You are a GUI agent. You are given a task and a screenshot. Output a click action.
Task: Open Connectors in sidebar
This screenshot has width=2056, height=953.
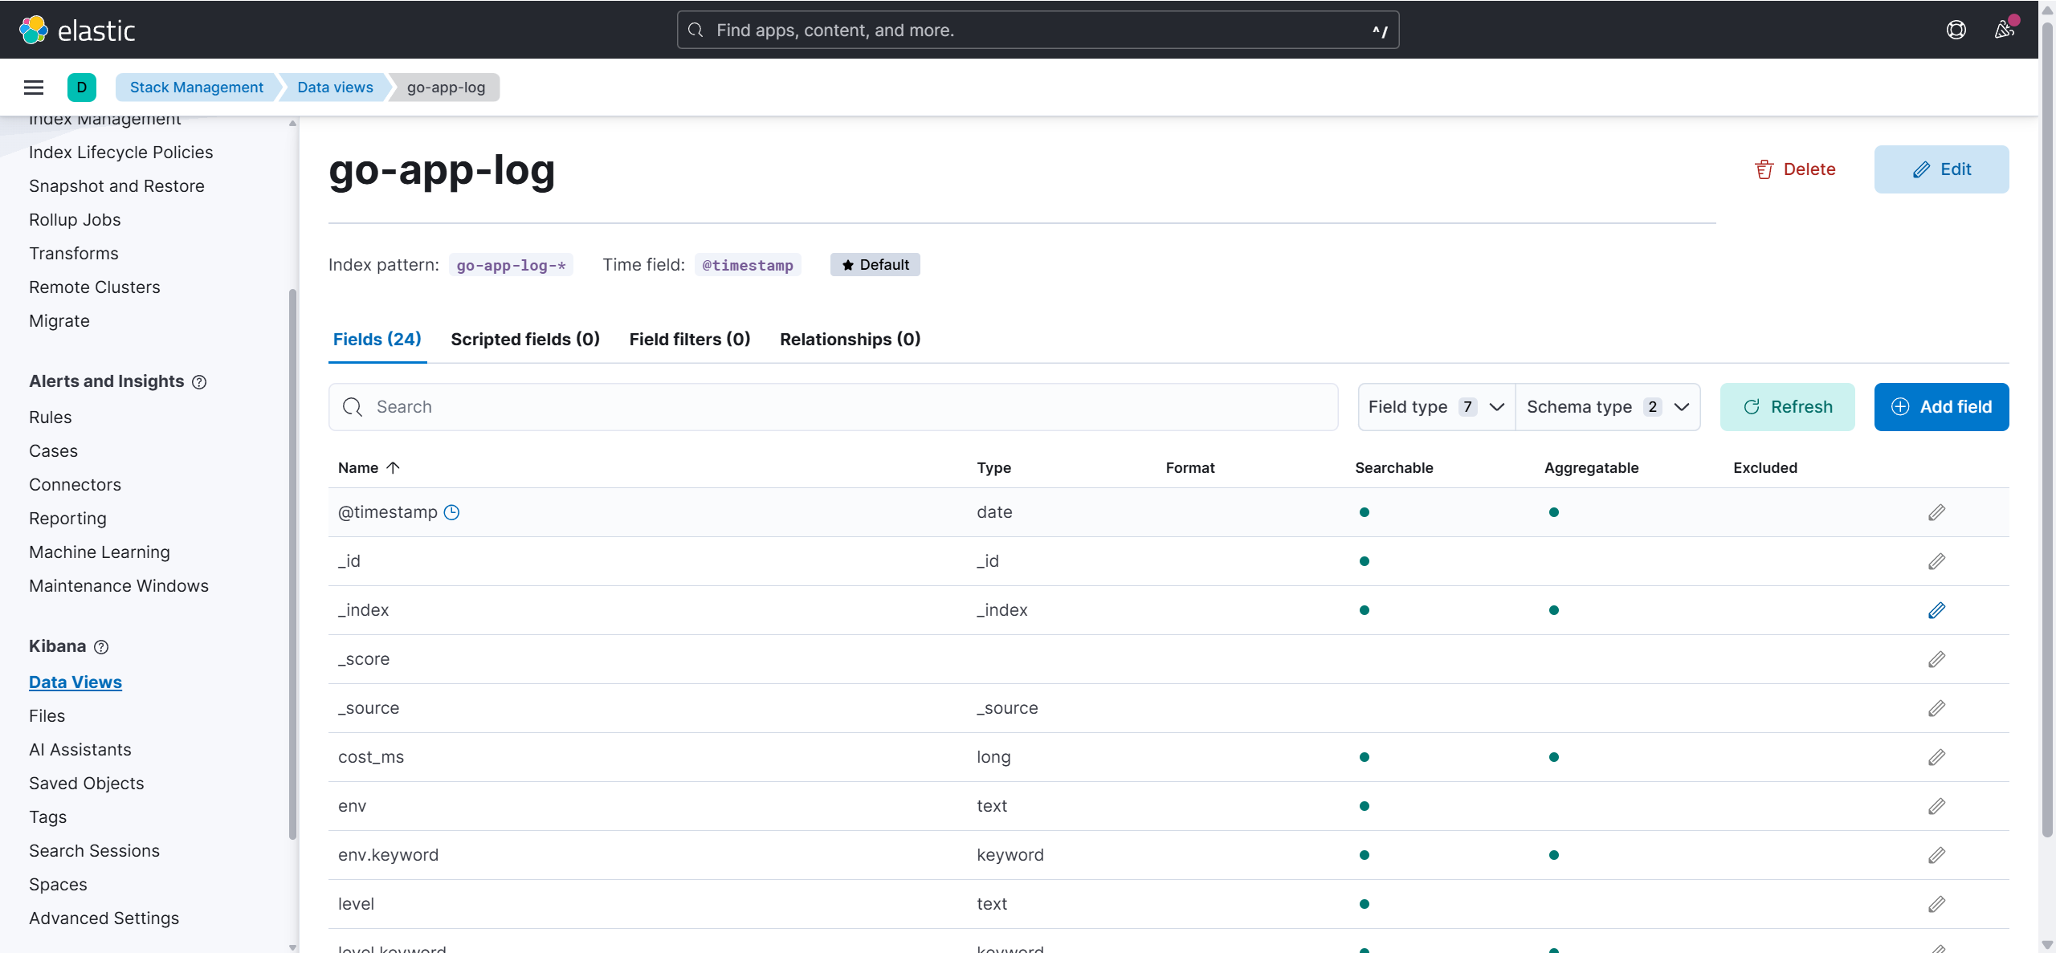click(x=75, y=485)
